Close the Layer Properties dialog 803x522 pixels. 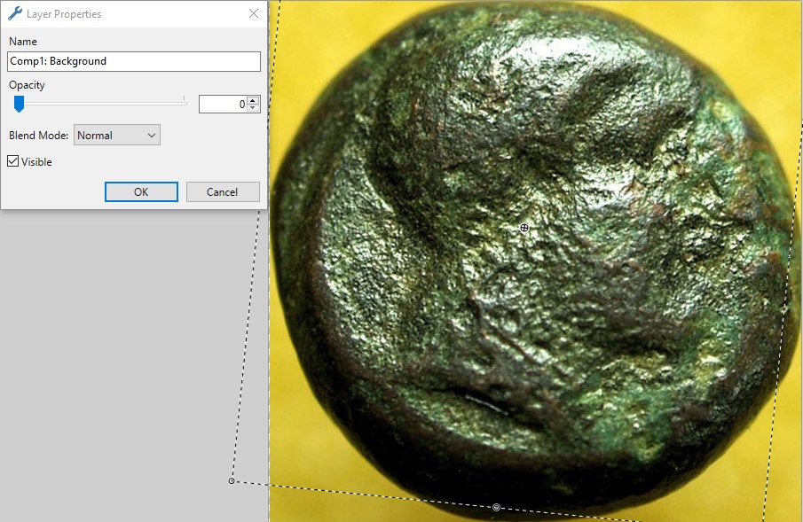pos(254,13)
